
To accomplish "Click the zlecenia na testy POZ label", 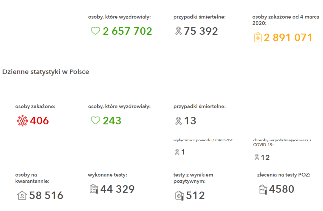I will click(284, 175).
